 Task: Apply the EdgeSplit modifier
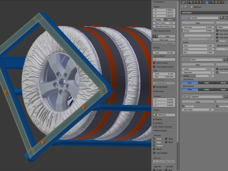pyautogui.click(x=198, y=102)
